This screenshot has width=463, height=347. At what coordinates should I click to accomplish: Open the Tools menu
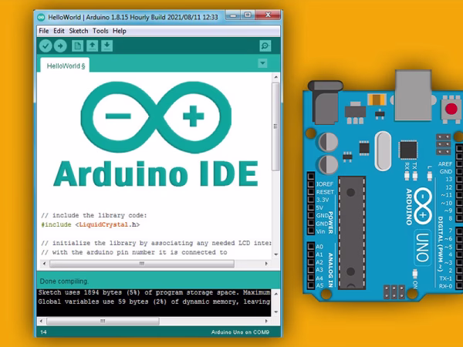click(100, 31)
